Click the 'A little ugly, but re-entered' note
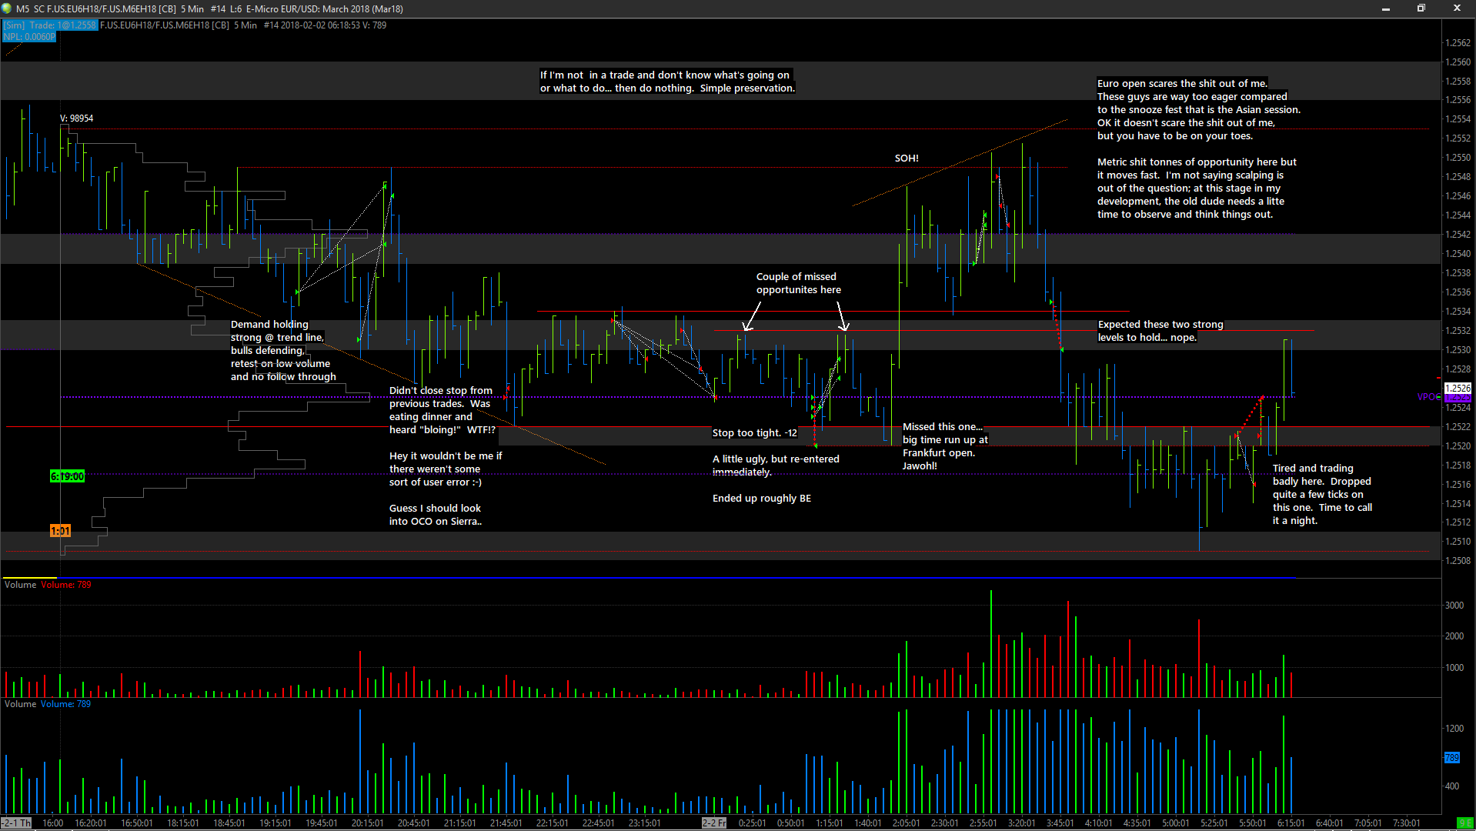The height and width of the screenshot is (831, 1476). tap(776, 466)
